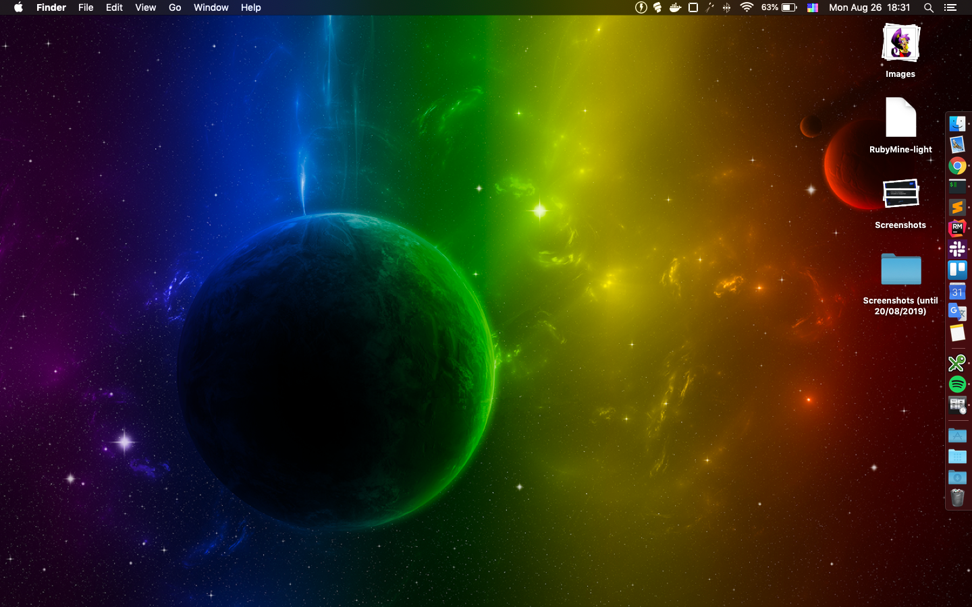Viewport: 972px width, 607px height.
Task: Open Google Translate from the dock
Action: pos(957,312)
